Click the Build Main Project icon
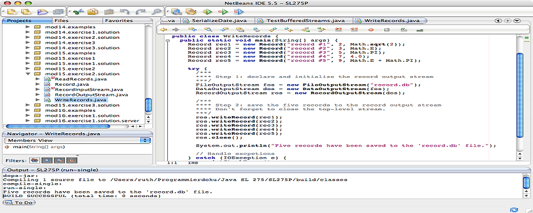This screenshot has width=533, height=213. (x=176, y=12)
